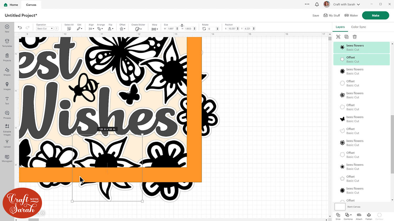Open the Shapes panel in the sidebar
The width and height of the screenshot is (394, 221).
coord(7,71)
